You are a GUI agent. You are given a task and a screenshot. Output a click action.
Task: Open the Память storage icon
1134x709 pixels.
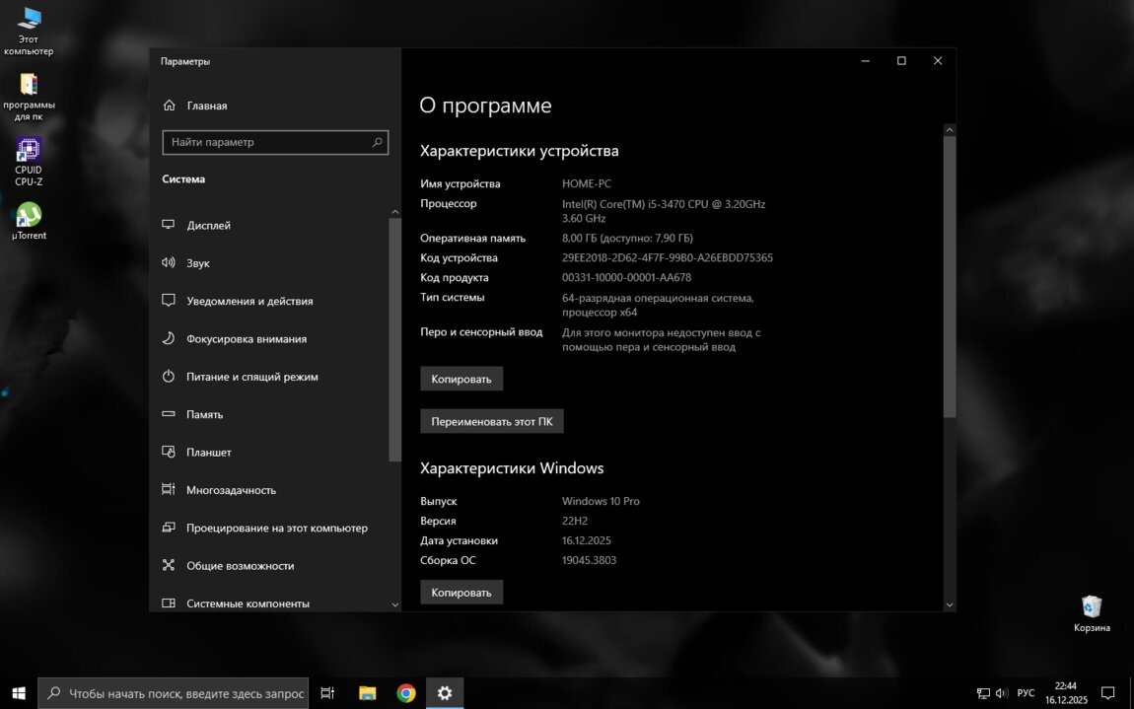[x=169, y=414]
